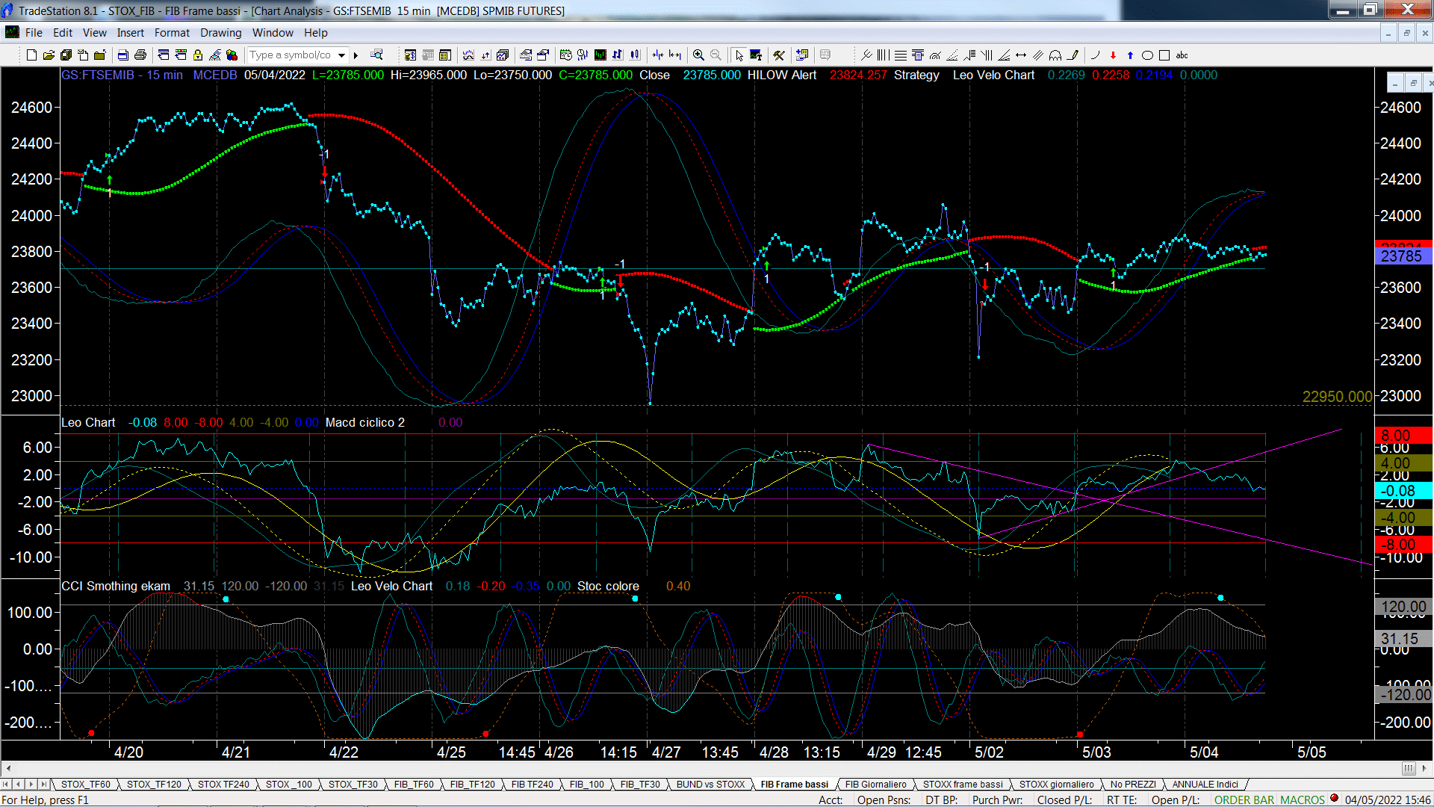Switch to the STOX_TF60 workspace tab
Image resolution: width=1434 pixels, height=807 pixels.
pyautogui.click(x=86, y=785)
